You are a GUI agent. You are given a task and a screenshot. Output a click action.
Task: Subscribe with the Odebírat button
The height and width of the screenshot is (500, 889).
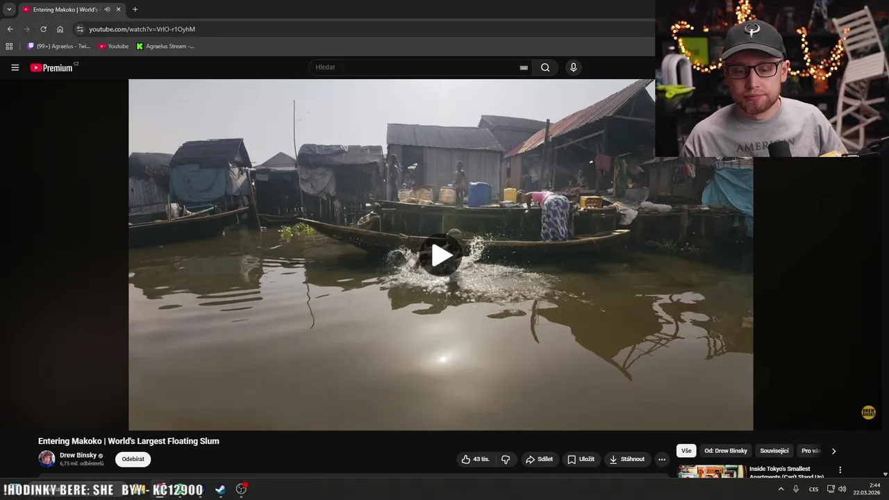click(133, 459)
